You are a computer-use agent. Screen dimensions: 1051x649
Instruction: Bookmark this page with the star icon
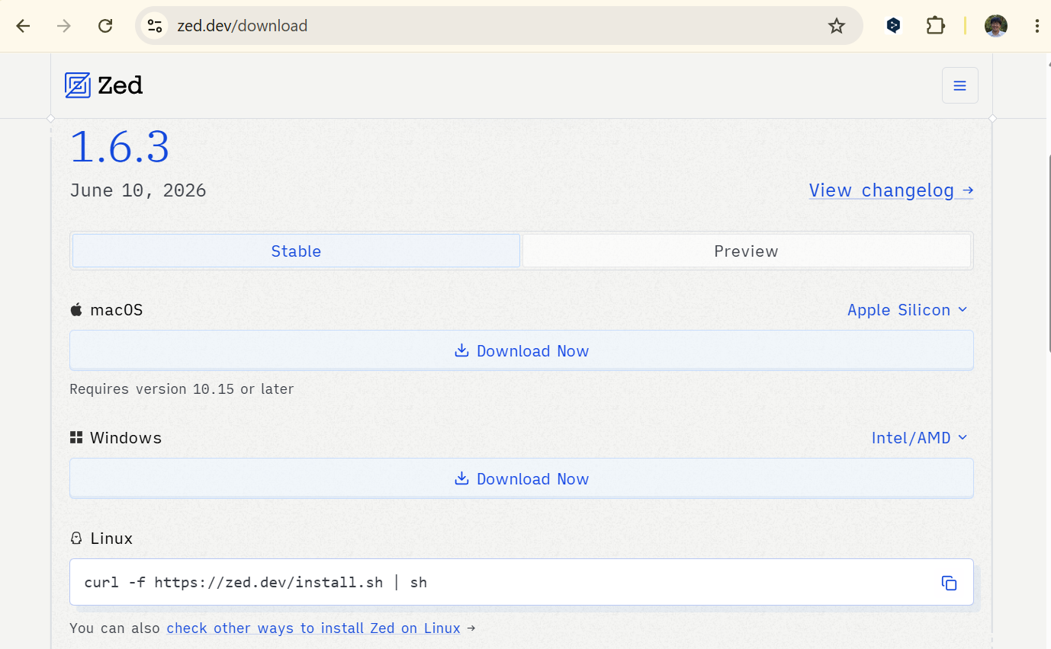tap(837, 26)
